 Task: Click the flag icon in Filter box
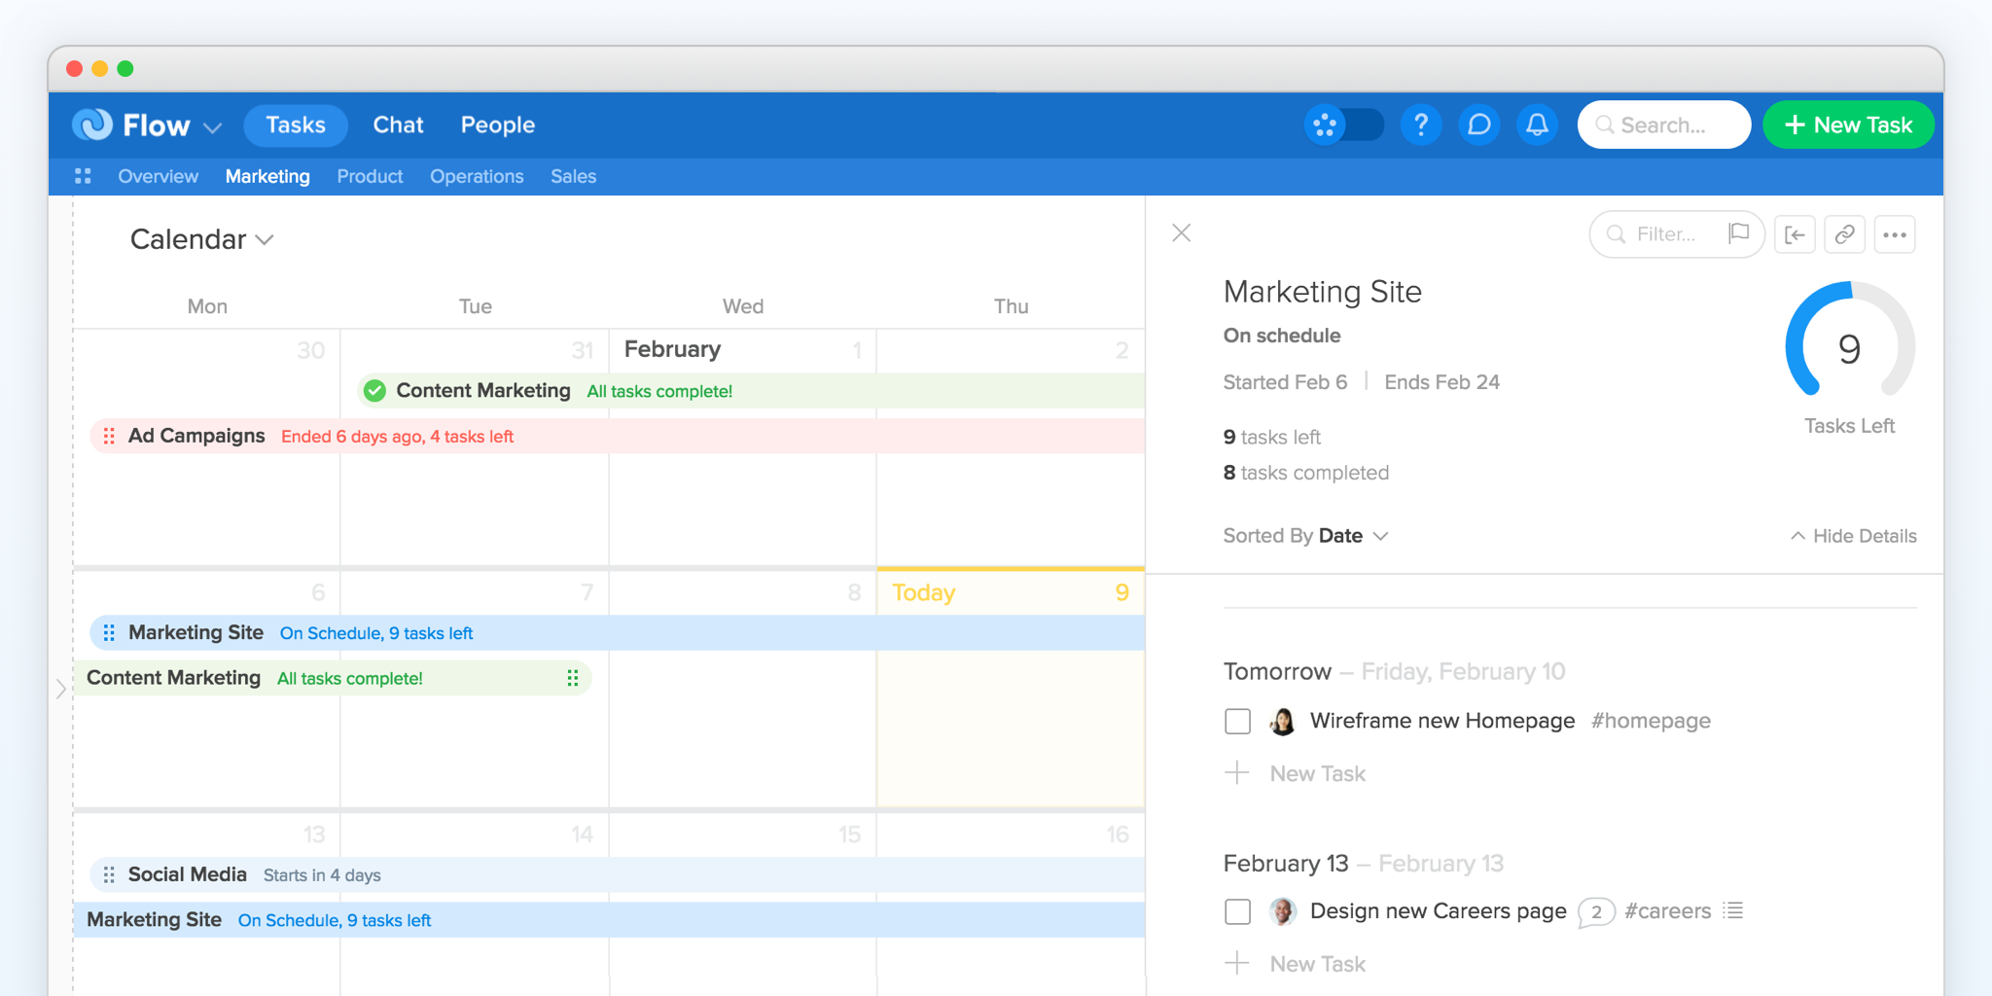[1738, 233]
